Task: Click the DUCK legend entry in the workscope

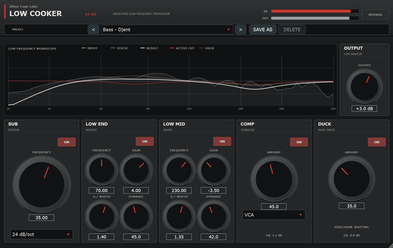Action: [207, 48]
